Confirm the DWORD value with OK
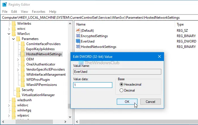The image size is (198, 125). click(x=127, y=101)
